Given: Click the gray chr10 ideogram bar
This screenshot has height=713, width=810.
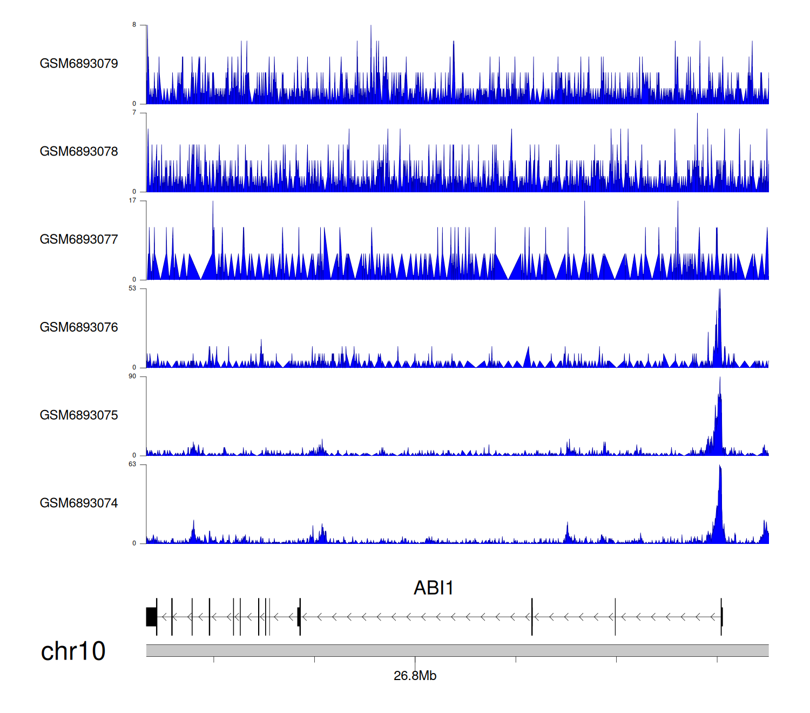Looking at the screenshot, I should (x=457, y=650).
